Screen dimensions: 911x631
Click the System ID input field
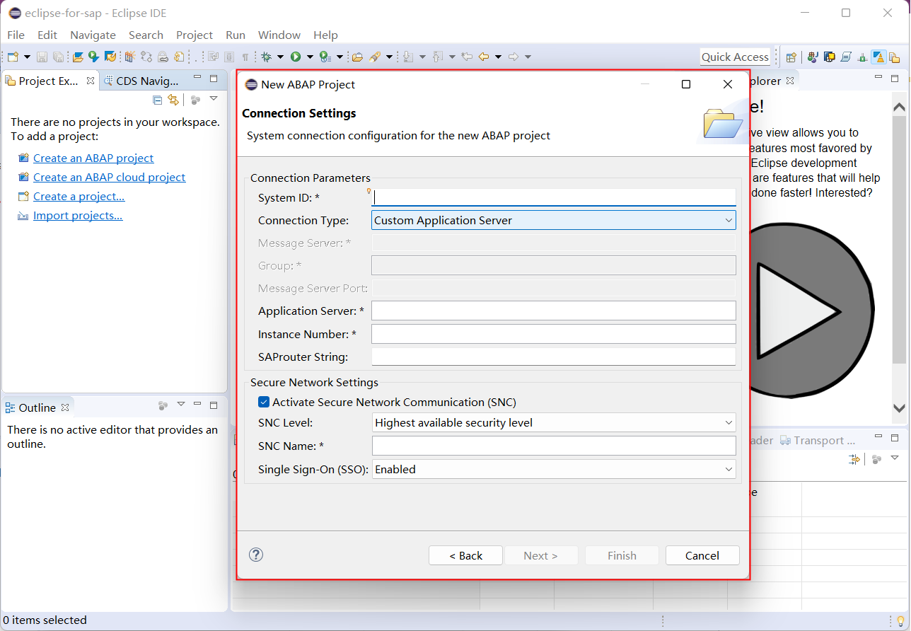coord(554,197)
